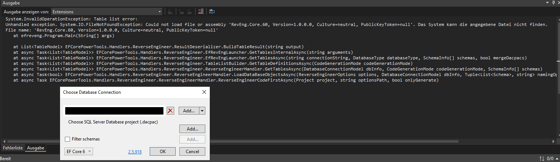Viewport: 560px width, 162px height.
Task: Open the 'Ausgabe anzeigen von' Extensions dropdown
Action: tap(106, 11)
